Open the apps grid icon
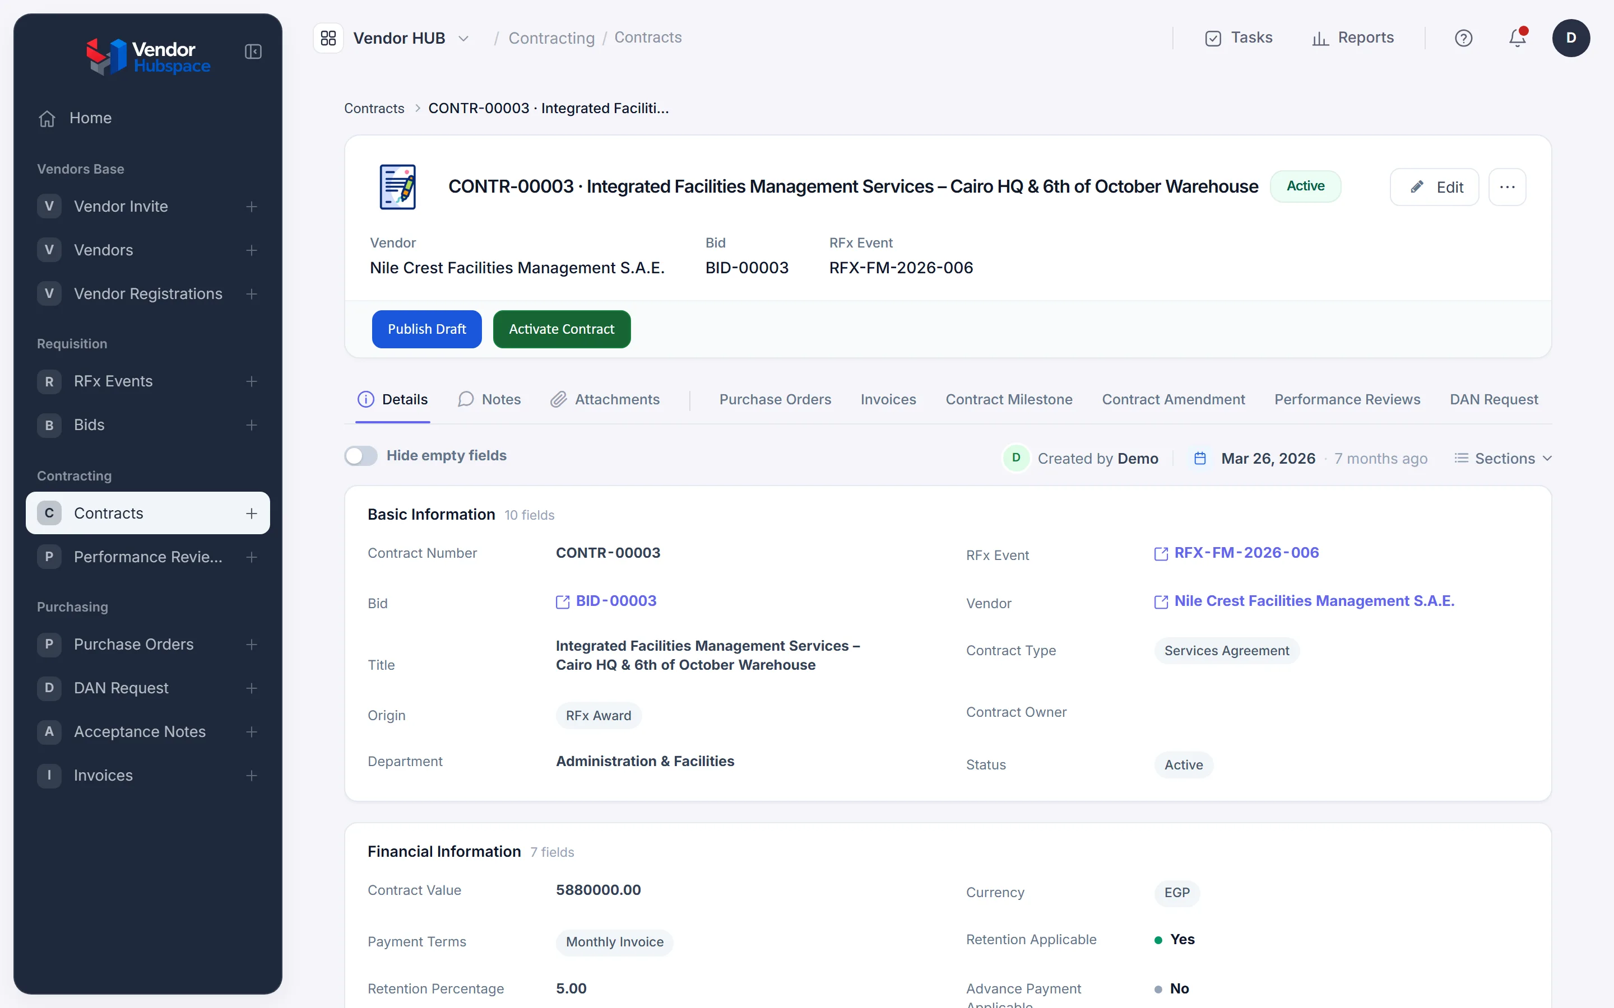The image size is (1614, 1008). (x=328, y=38)
